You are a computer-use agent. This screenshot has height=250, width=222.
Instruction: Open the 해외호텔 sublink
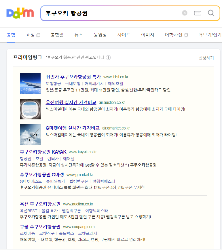115,83
